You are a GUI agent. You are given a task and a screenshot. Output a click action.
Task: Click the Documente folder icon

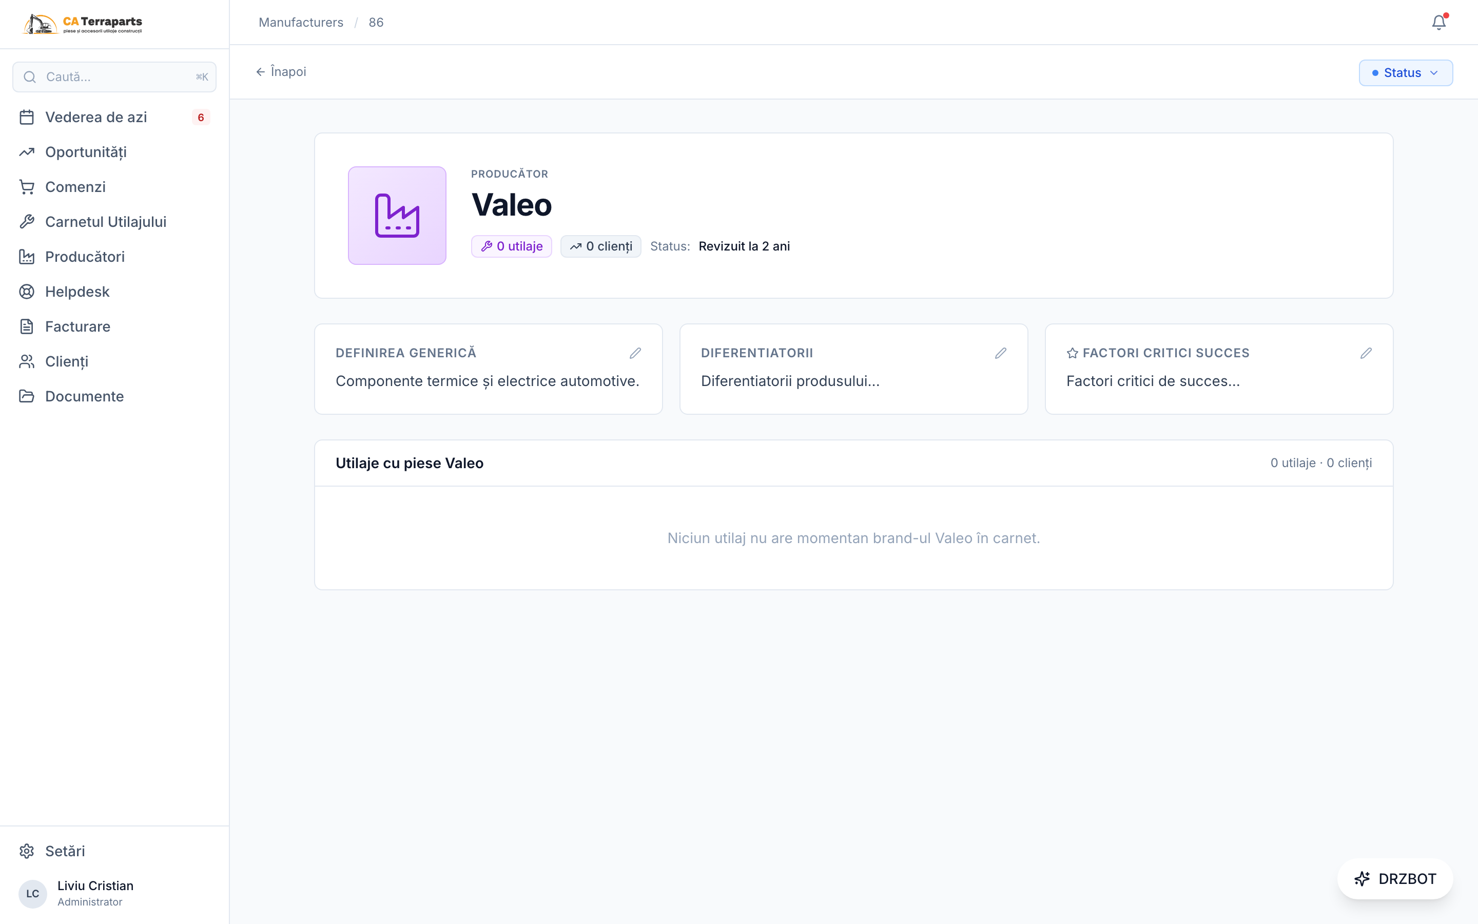point(26,397)
